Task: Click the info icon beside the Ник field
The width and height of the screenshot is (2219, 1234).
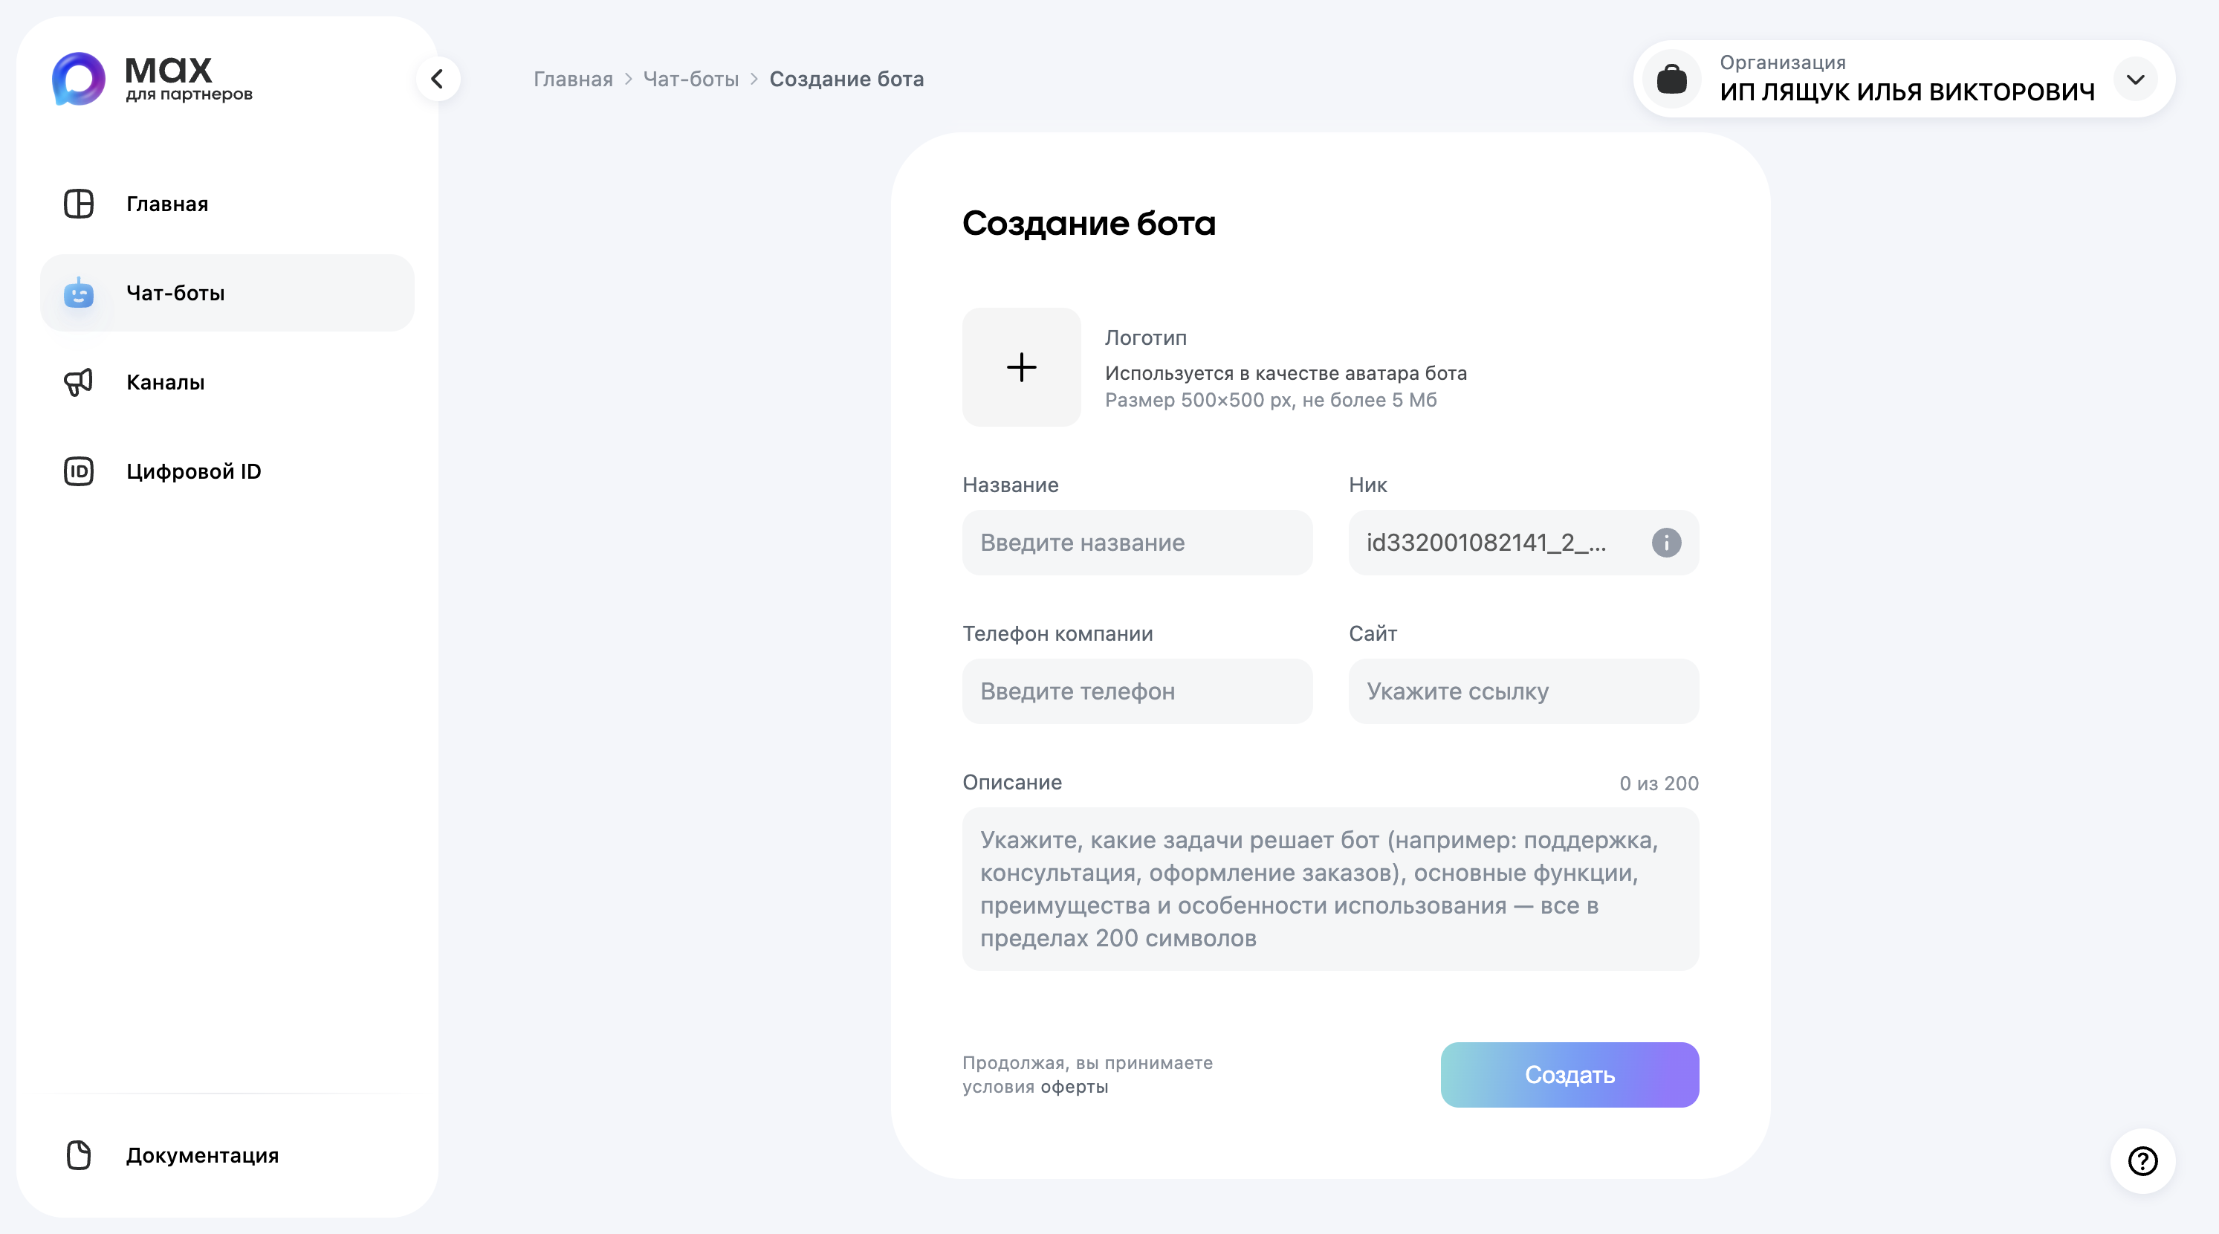Action: pyautogui.click(x=1666, y=543)
